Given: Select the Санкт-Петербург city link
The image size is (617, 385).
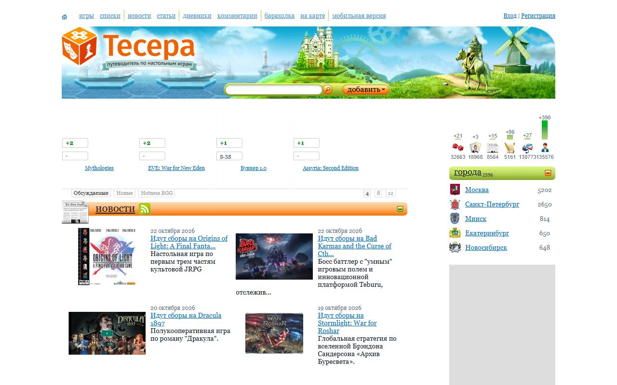Looking at the screenshot, I should [492, 204].
